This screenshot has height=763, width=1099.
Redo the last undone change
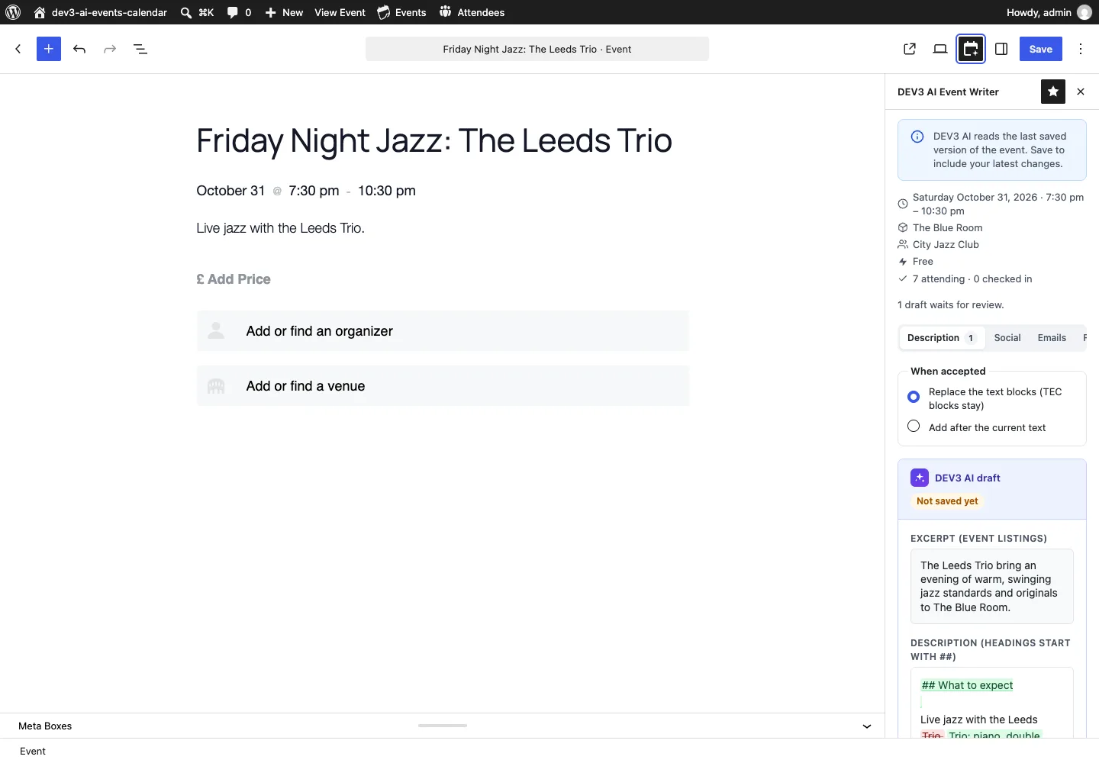pos(110,49)
